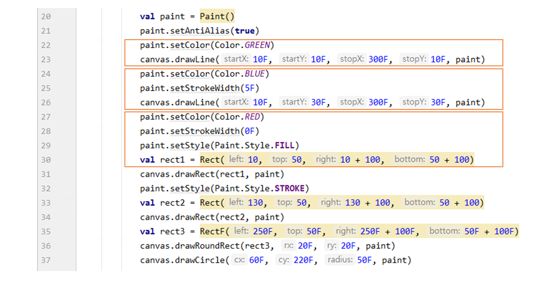Screen dimensions: 540x304
Task: Click line number 20 in the gutter
Action: [46, 16]
